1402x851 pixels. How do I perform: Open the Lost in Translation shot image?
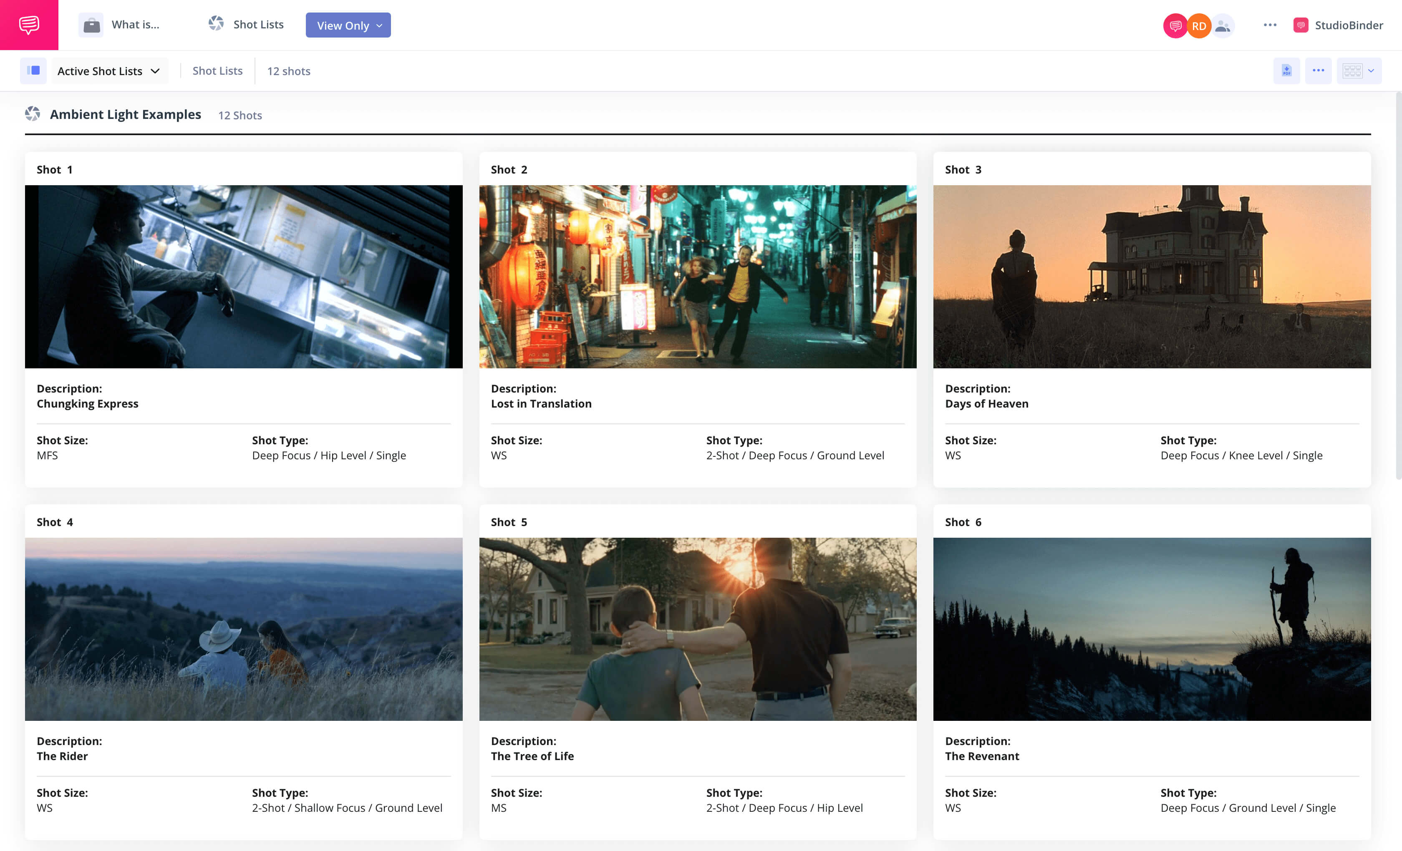698,277
